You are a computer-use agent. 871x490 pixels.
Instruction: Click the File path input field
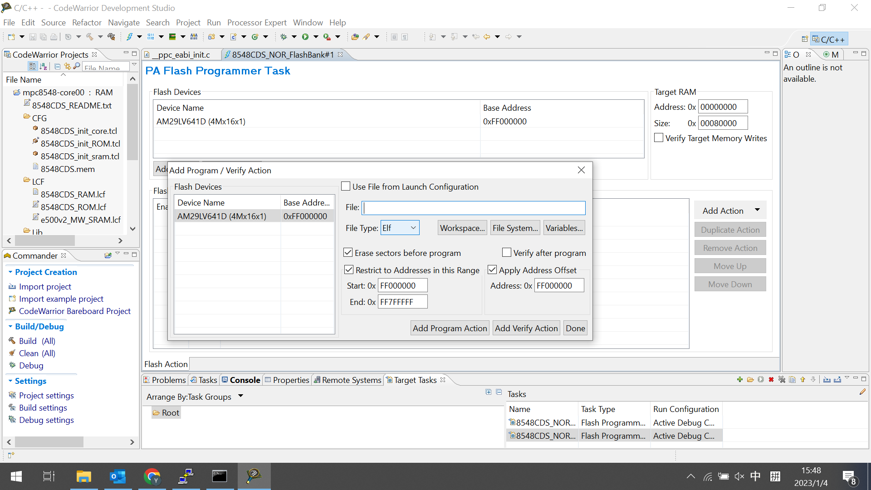[474, 208]
